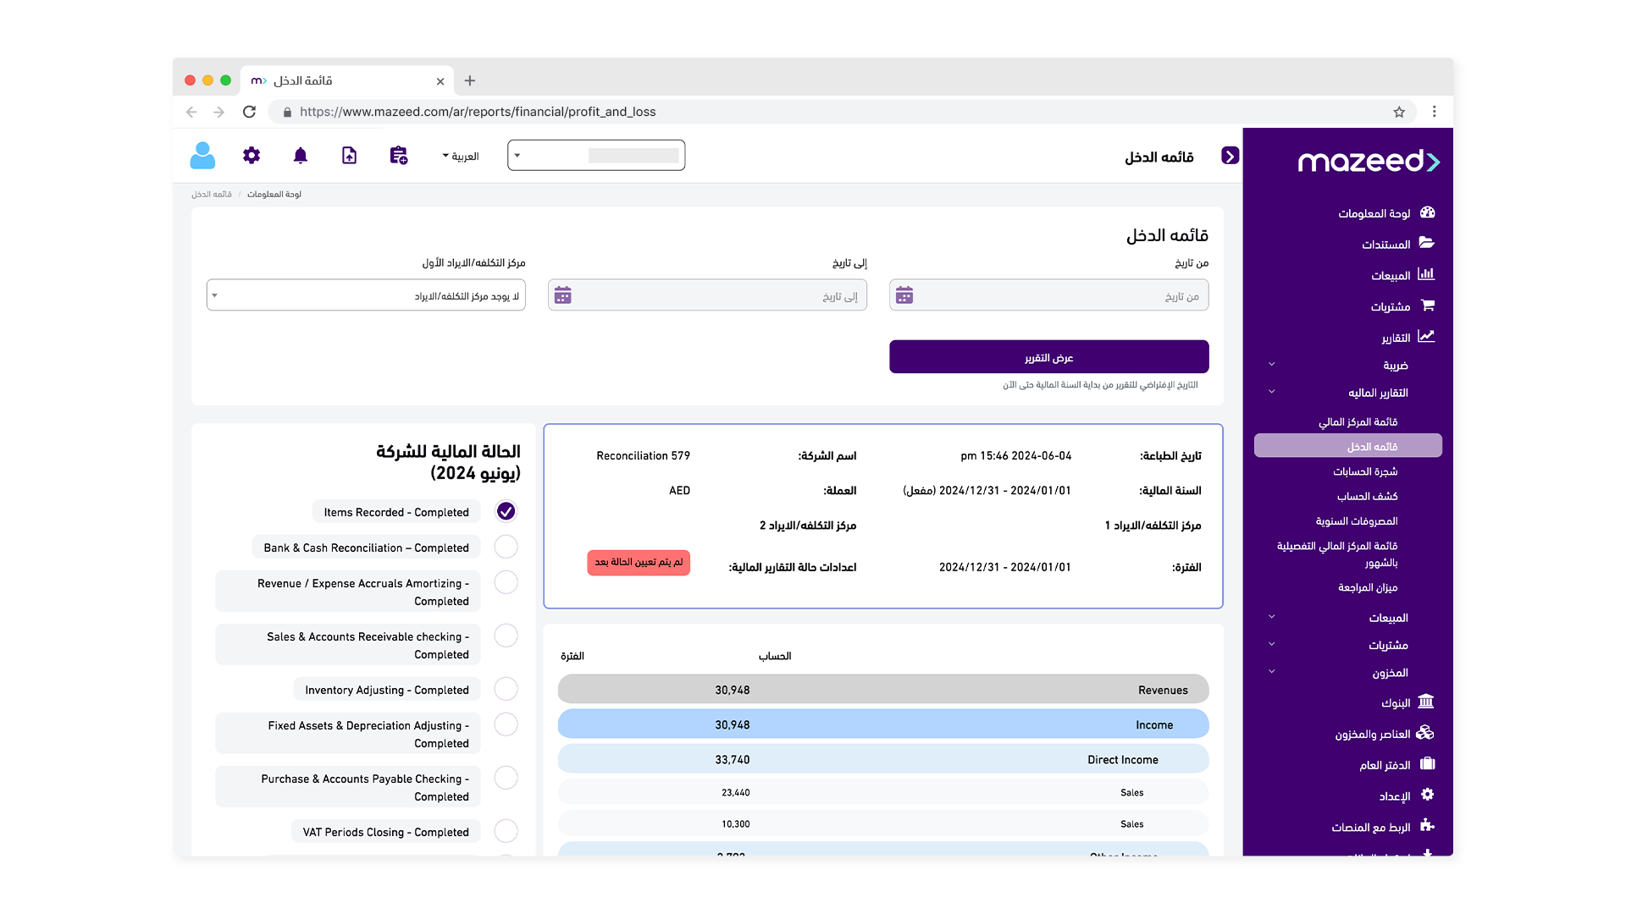Open the 'من تاريخ' calendar icon
Image resolution: width=1626 pixels, height=914 pixels.
pos(904,295)
